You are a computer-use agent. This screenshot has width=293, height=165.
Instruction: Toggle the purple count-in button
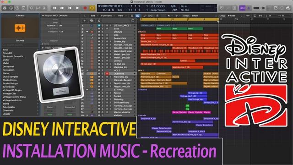[242, 8]
